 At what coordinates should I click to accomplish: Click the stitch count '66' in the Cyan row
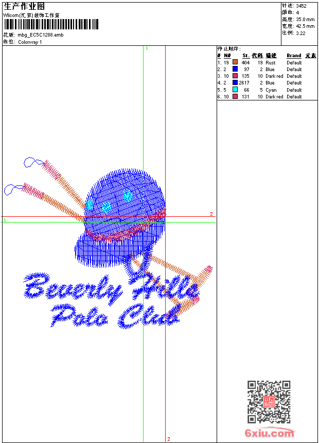(x=247, y=90)
